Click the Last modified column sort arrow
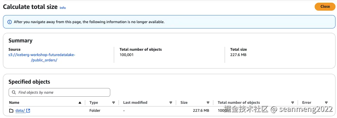 (x=171, y=103)
